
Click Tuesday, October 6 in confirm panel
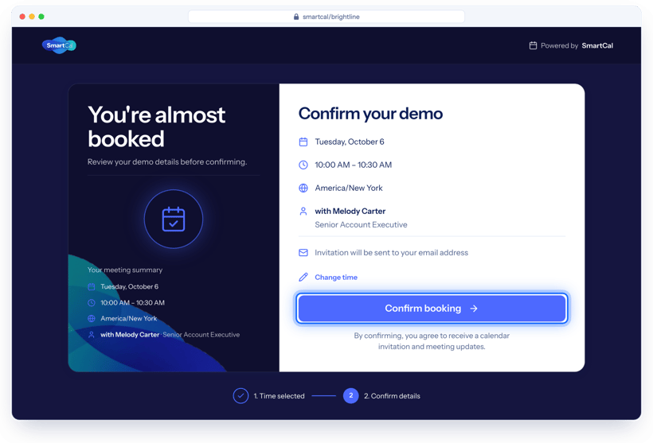tap(350, 142)
